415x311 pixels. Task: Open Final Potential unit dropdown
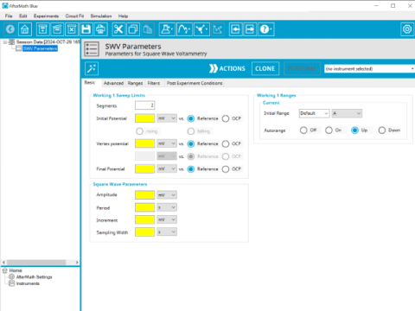pos(167,168)
